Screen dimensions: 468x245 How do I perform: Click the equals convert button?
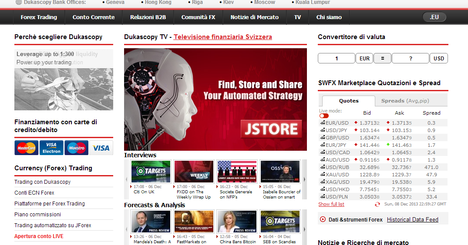tap(382, 58)
